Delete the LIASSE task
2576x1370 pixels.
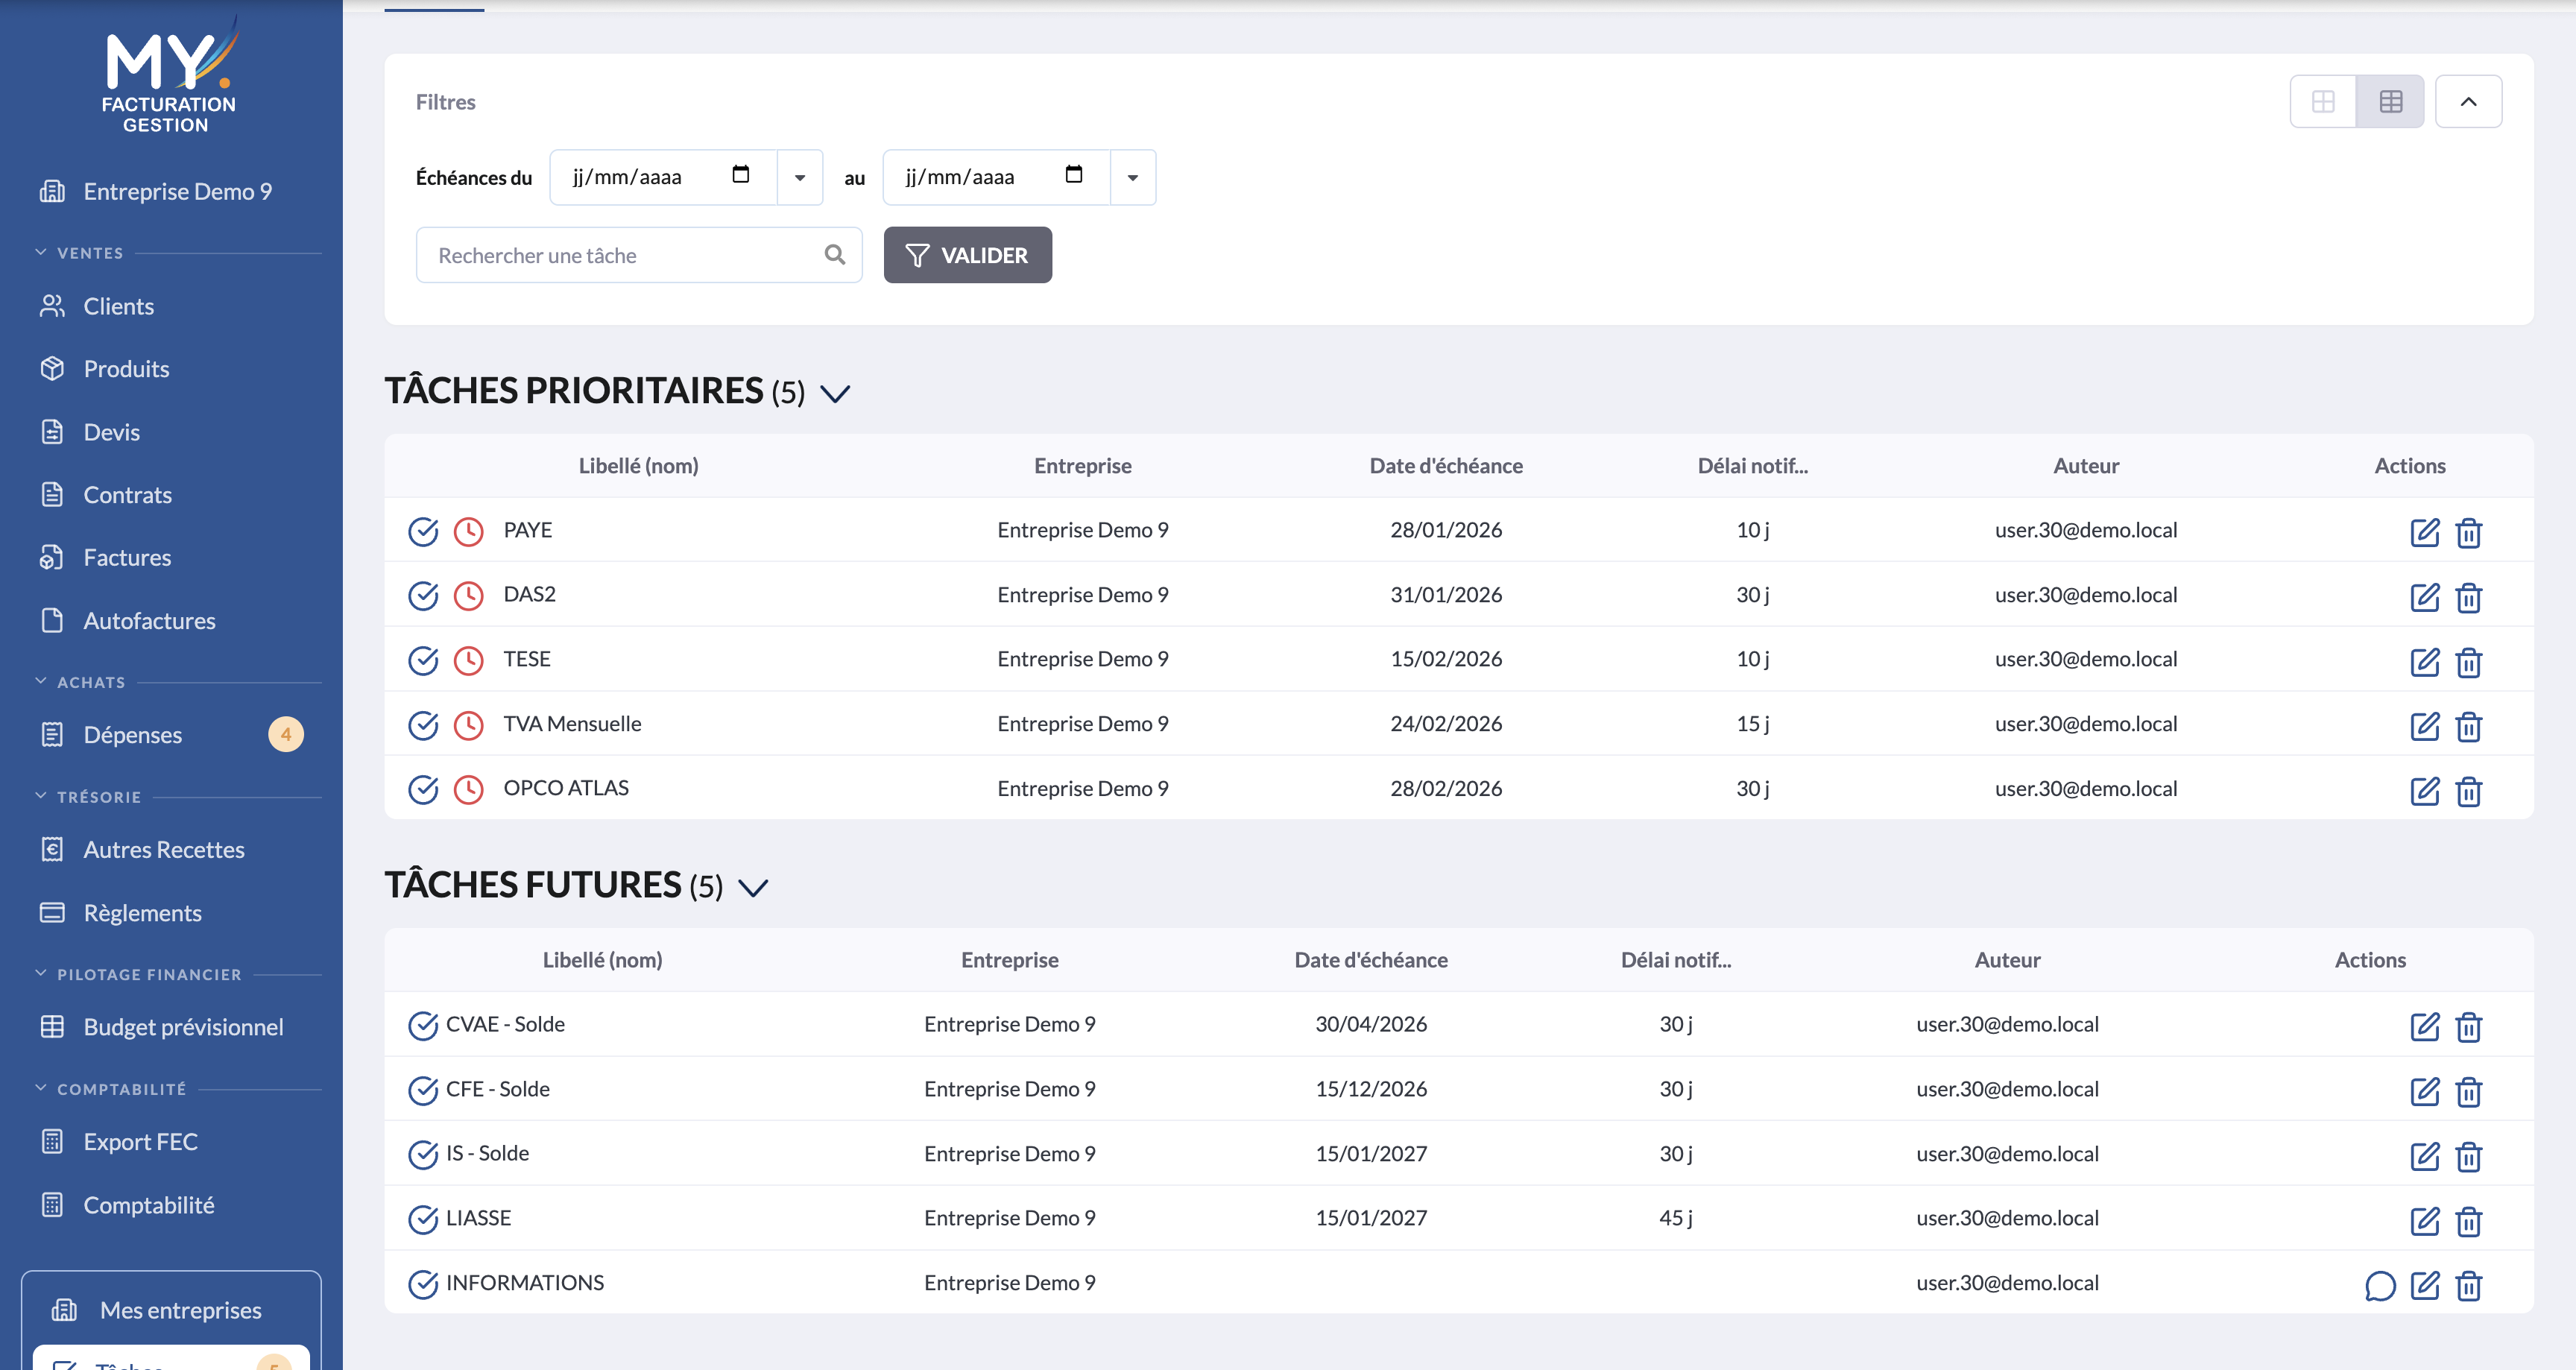pos(2468,1221)
